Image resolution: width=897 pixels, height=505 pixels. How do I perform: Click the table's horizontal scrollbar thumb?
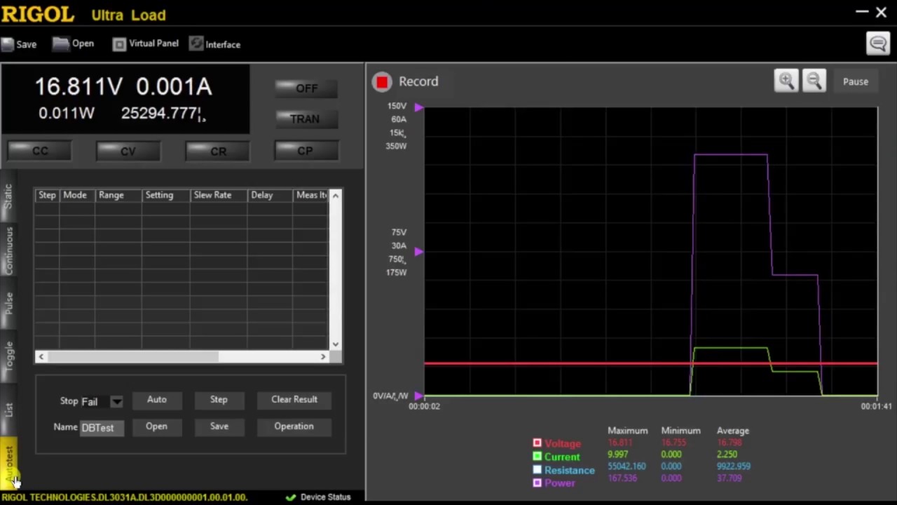[133, 356]
